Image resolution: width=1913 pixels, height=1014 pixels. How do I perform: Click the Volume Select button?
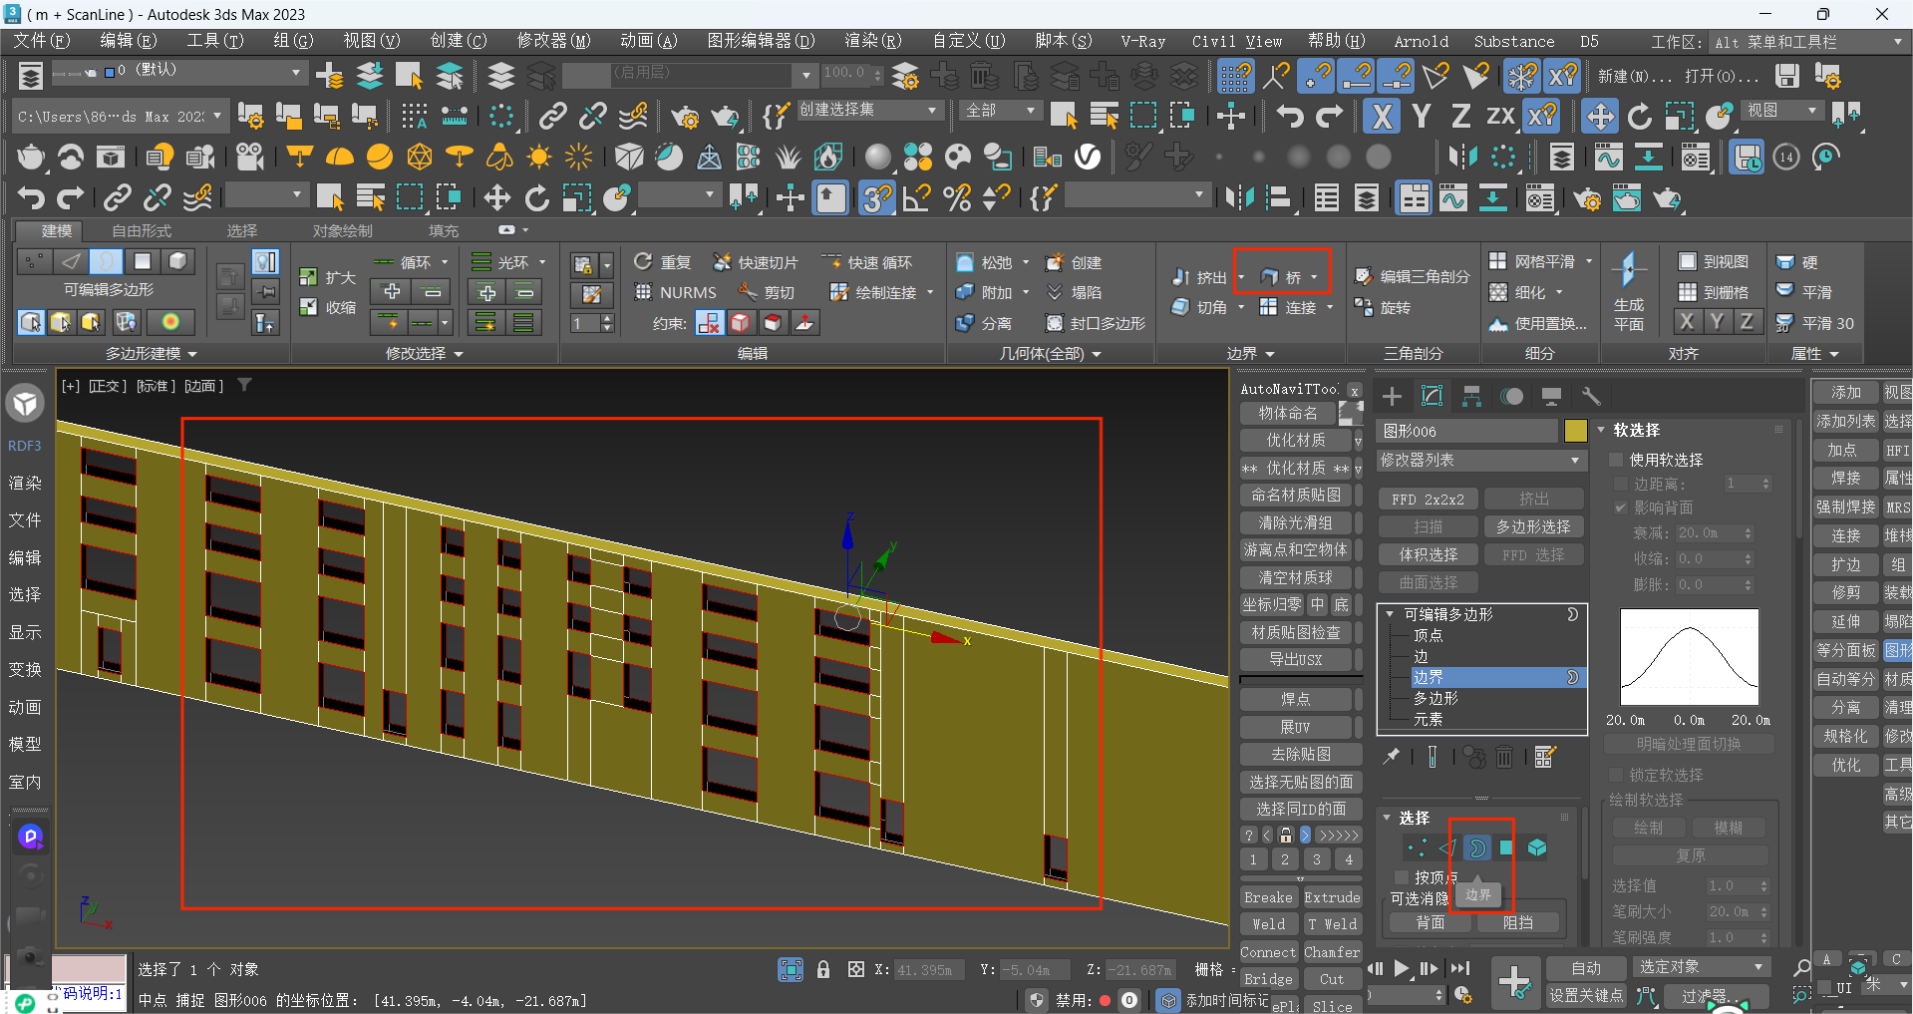(1428, 554)
